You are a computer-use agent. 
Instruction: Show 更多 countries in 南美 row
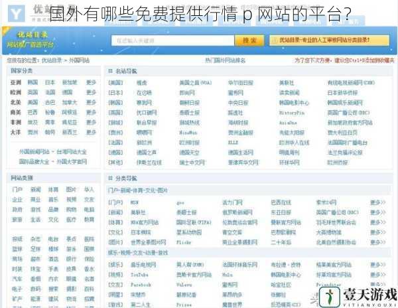91,112
